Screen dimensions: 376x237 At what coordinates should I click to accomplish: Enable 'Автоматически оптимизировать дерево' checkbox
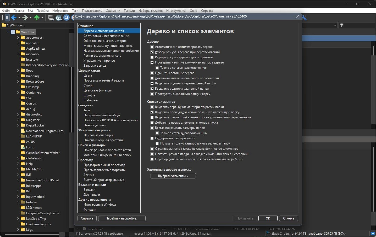tap(152, 47)
